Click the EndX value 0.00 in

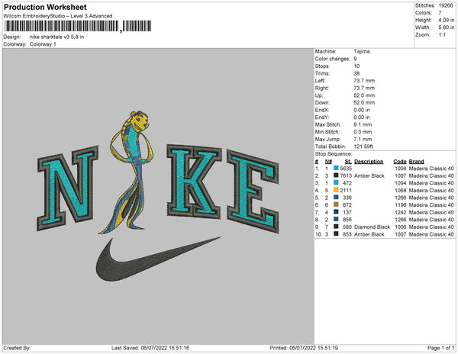pos(362,110)
